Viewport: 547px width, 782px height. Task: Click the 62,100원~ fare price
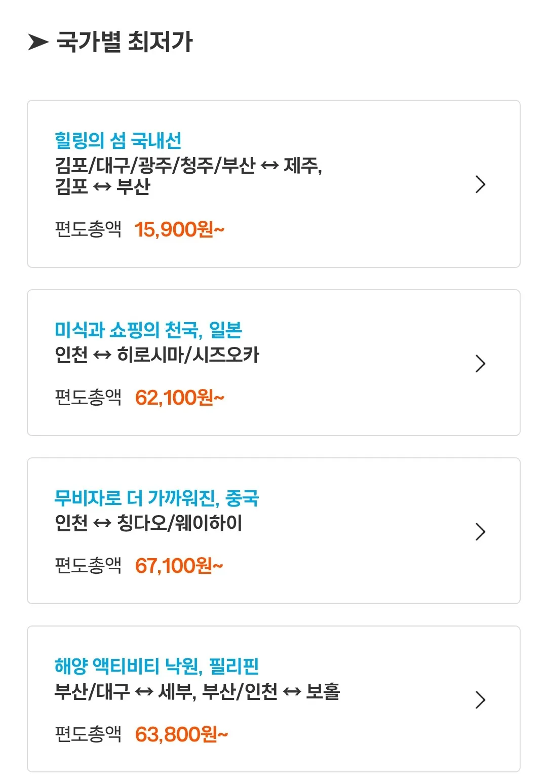[179, 398]
